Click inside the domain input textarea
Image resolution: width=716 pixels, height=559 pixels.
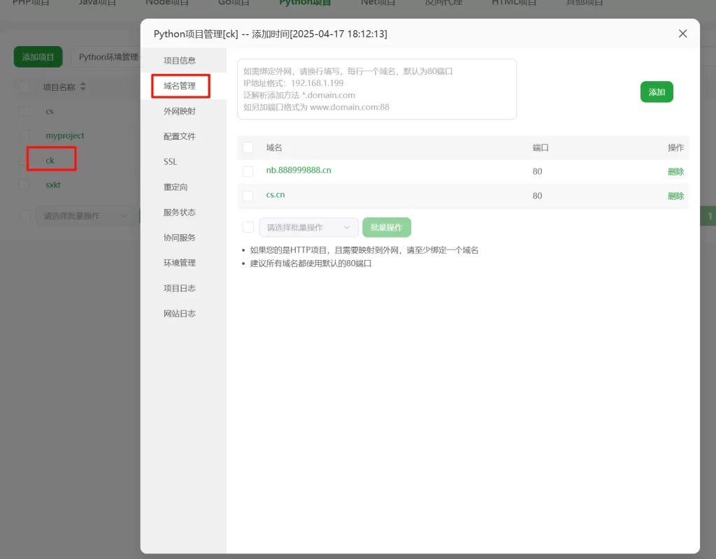pos(378,89)
